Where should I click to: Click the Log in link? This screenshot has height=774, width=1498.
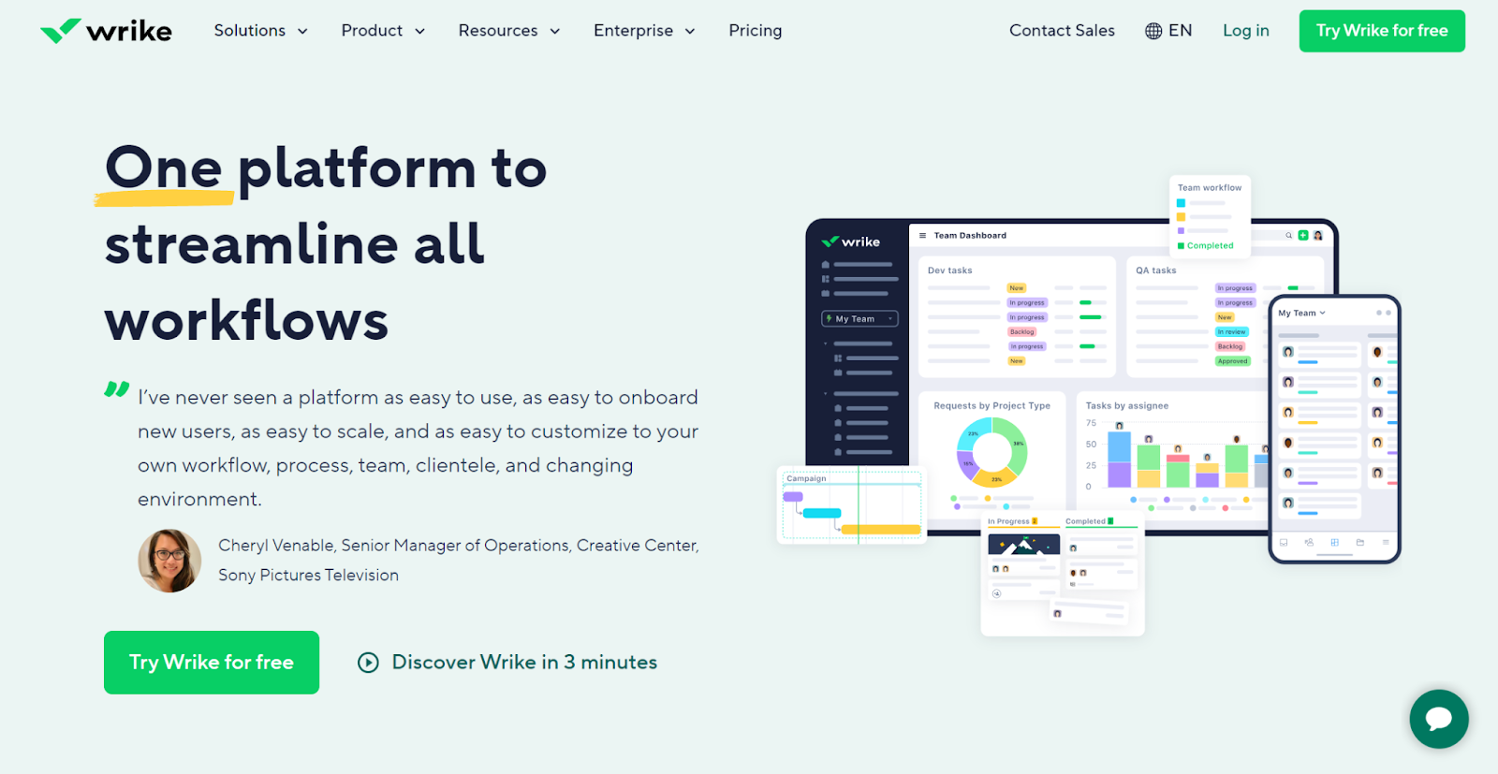click(1246, 31)
